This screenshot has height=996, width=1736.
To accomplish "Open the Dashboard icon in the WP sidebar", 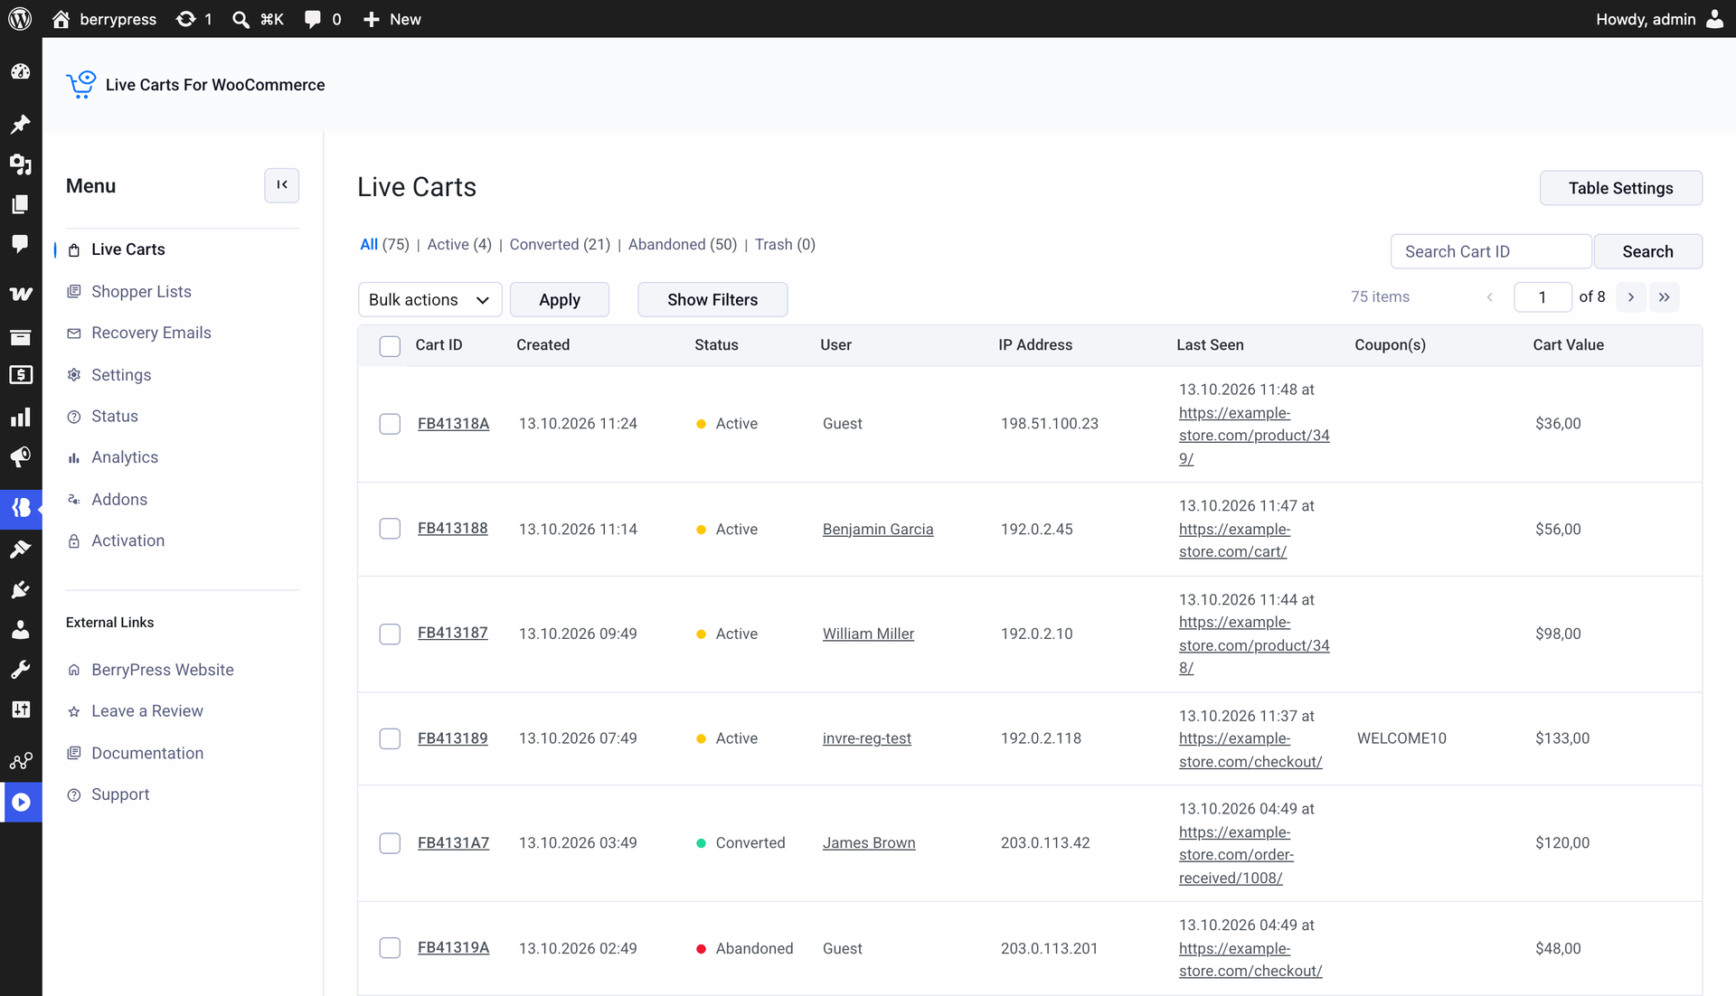I will point(21,72).
